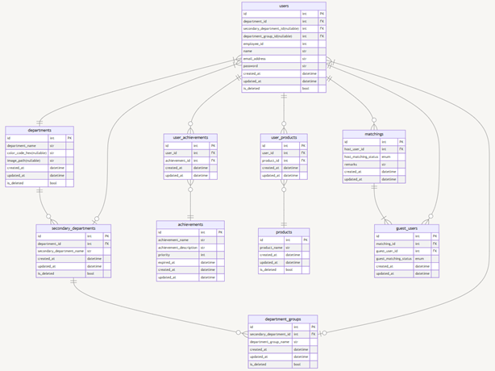This screenshot has height=371, width=495.
Task: Select department_id row in secondary_departments table
Action: [x=73, y=244]
